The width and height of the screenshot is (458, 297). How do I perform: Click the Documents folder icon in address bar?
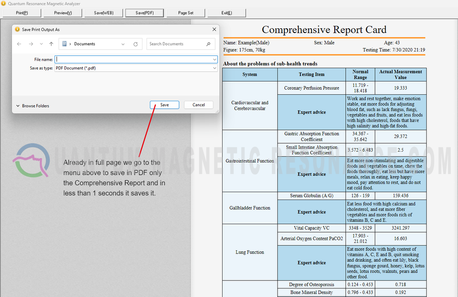point(65,44)
